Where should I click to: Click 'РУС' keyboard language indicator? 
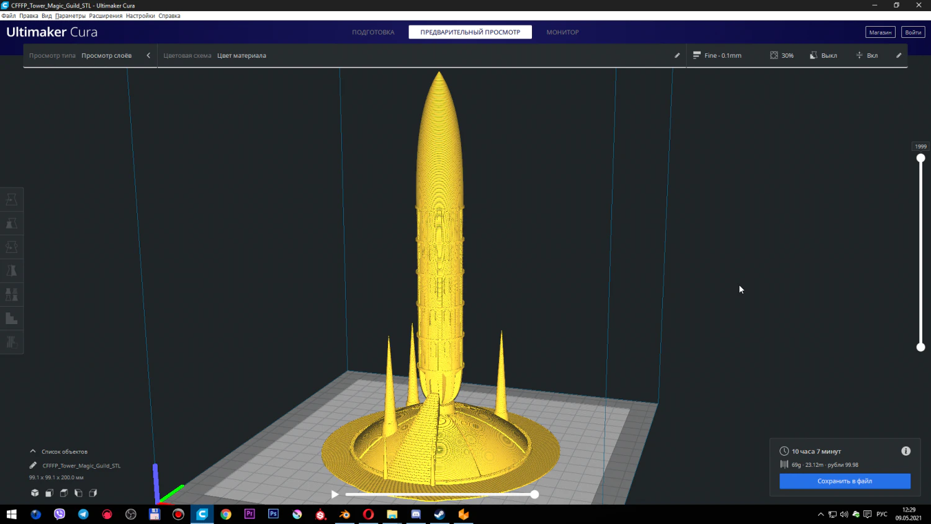pos(881,514)
